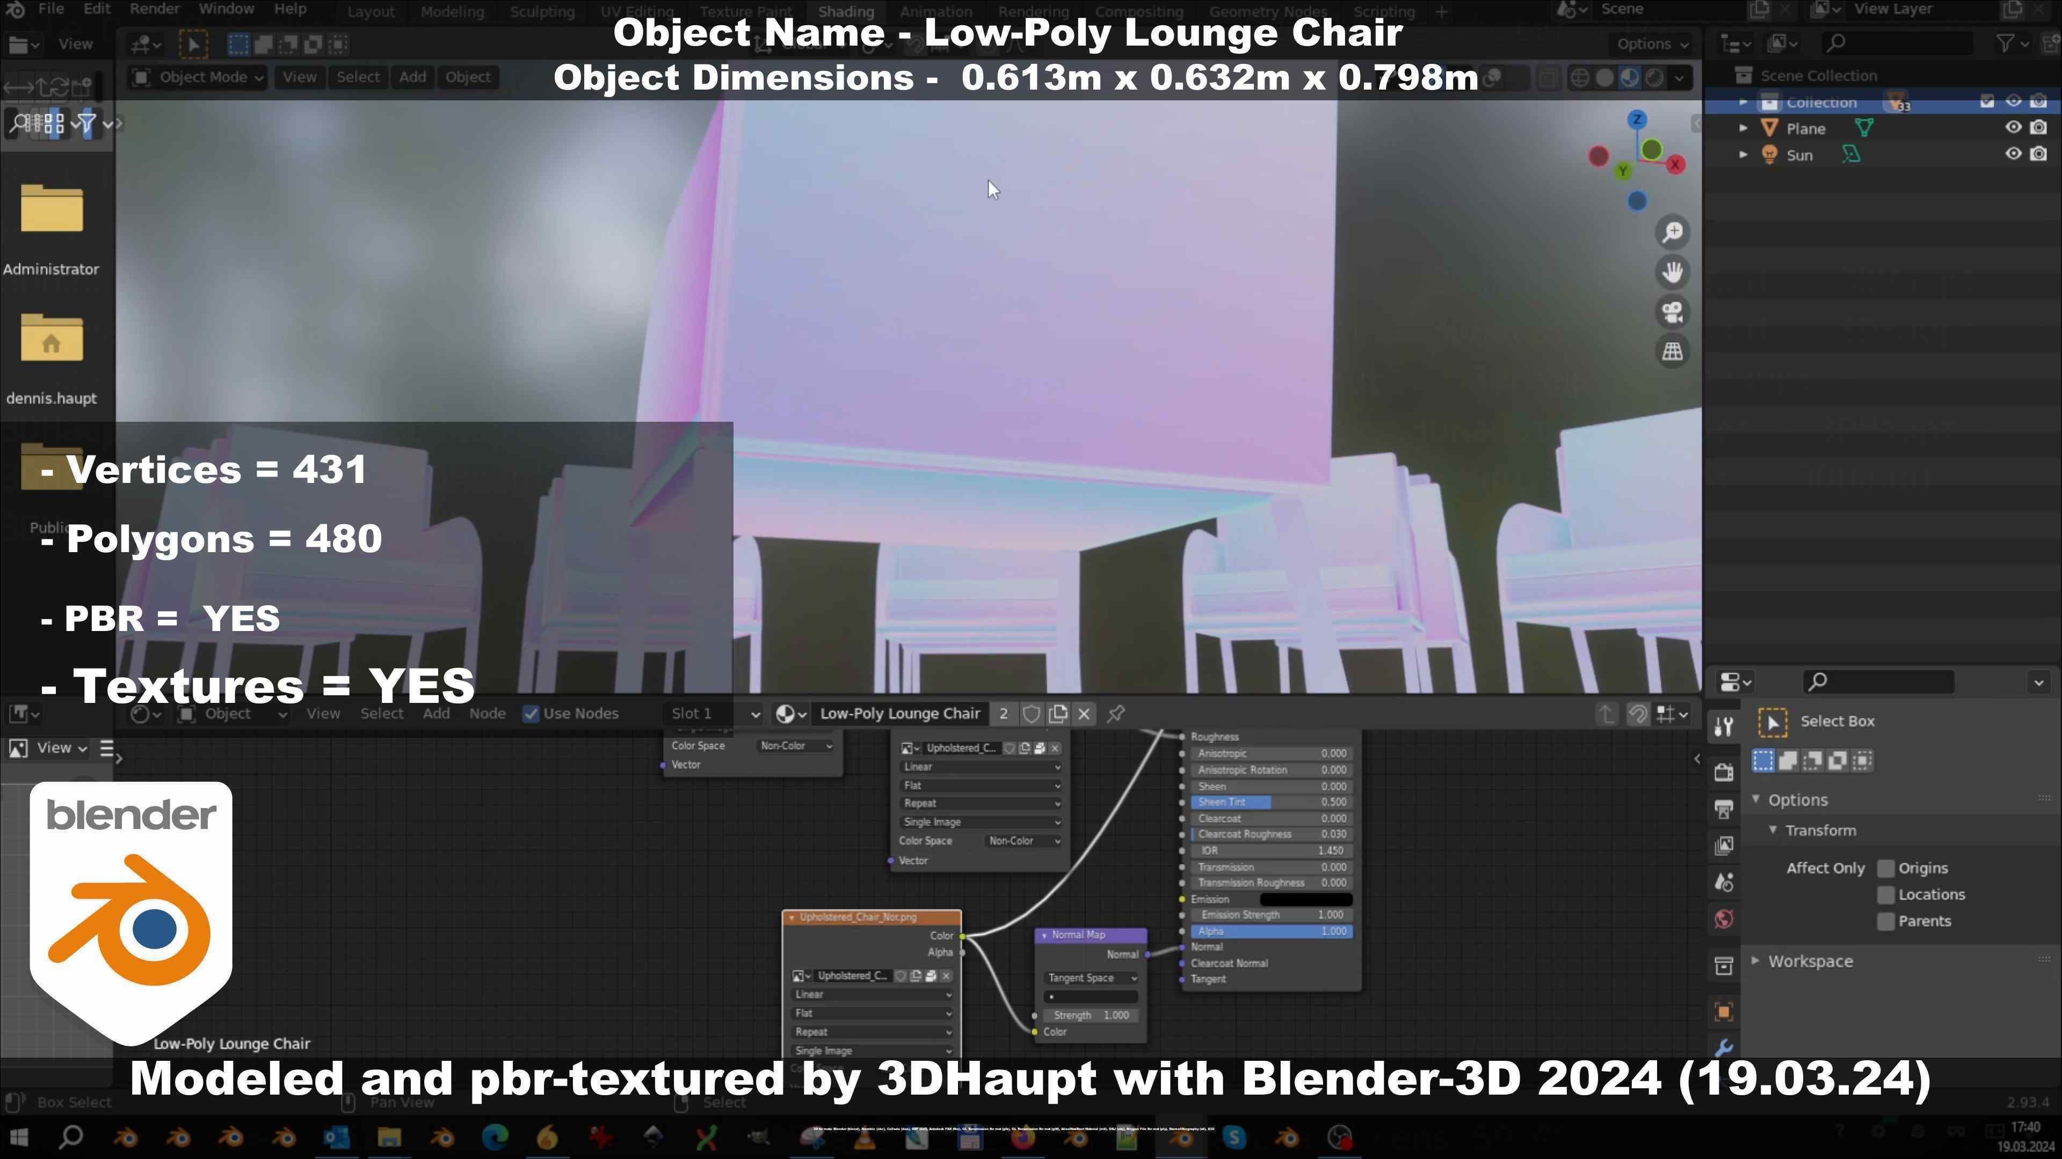The width and height of the screenshot is (2062, 1159).
Task: Open the File menu
Action: coord(50,10)
